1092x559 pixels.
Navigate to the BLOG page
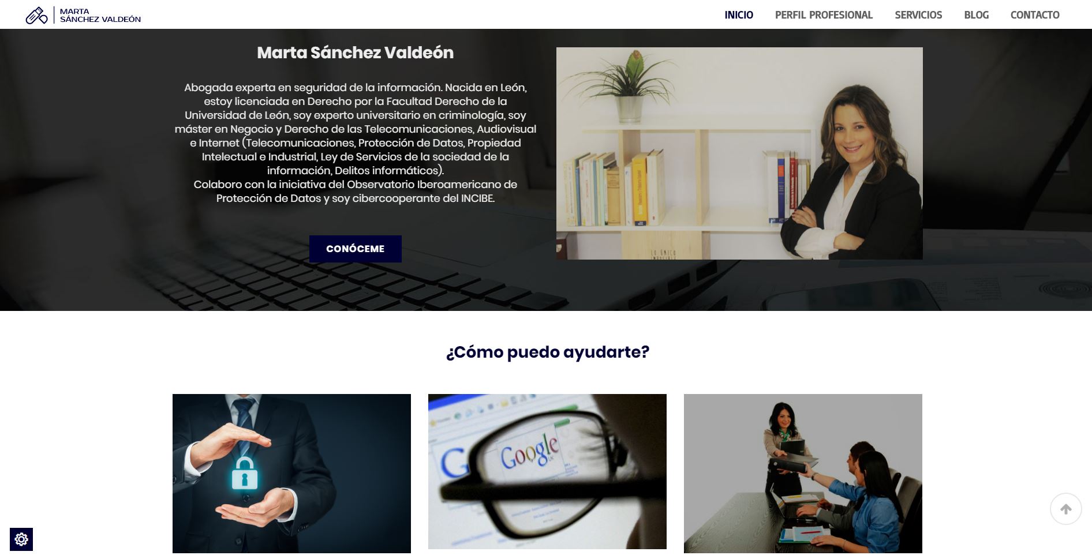(976, 15)
